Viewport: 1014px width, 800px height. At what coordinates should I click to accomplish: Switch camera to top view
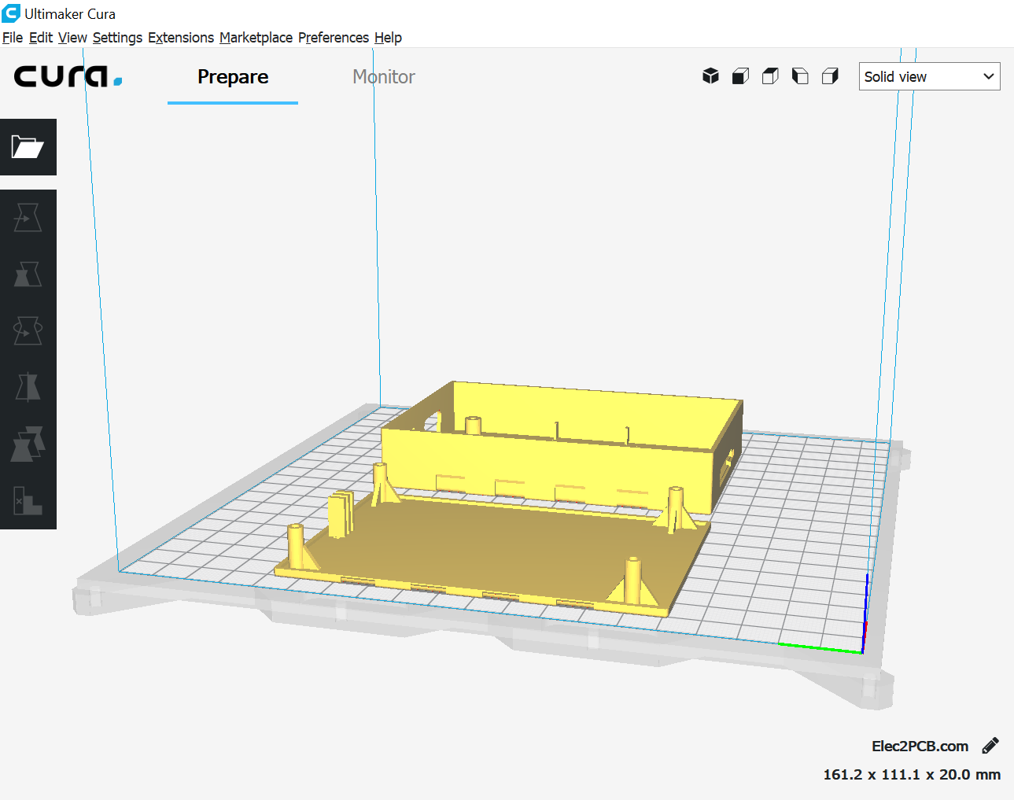pos(770,76)
